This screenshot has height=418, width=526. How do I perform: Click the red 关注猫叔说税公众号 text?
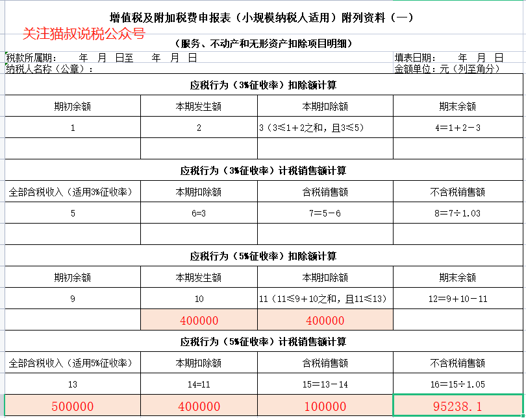tap(84, 33)
